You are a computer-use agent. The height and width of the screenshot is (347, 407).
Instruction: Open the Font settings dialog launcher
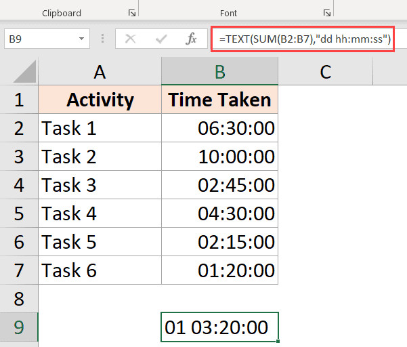click(x=326, y=13)
